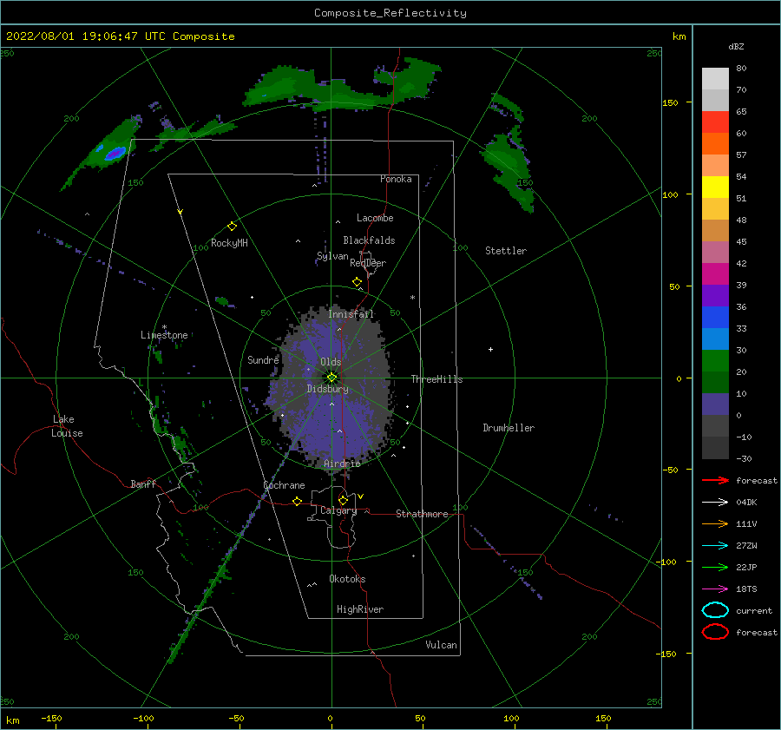Click the 51 dBZ yellow swatch
This screenshot has width=781, height=730.
click(x=715, y=187)
